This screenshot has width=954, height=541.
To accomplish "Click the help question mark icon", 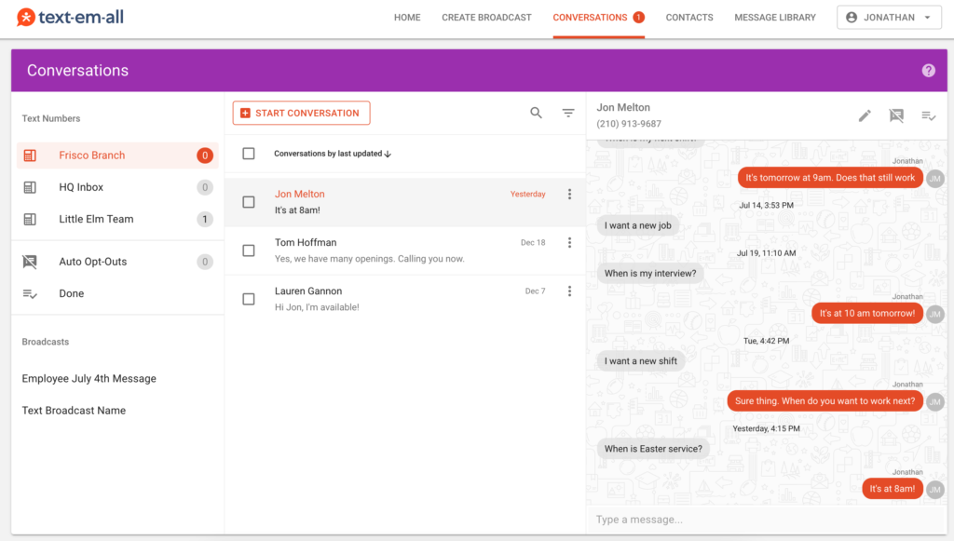I will [928, 71].
